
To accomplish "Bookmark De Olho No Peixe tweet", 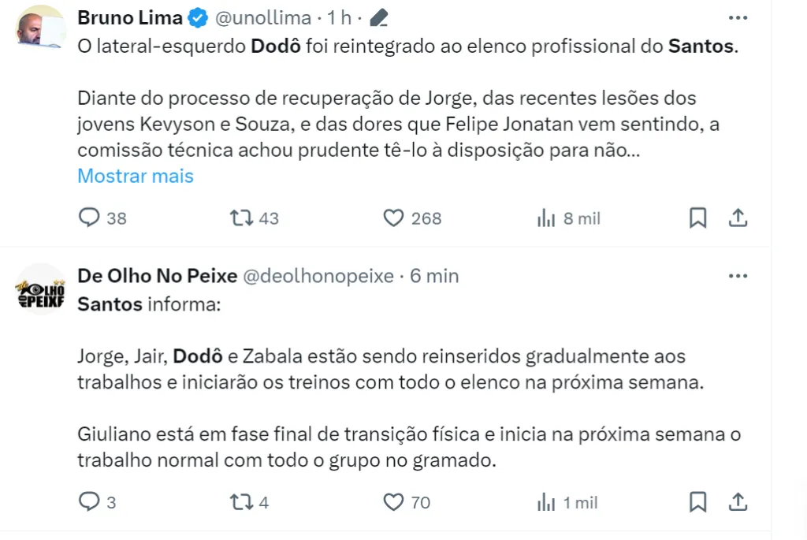I will pos(697,501).
